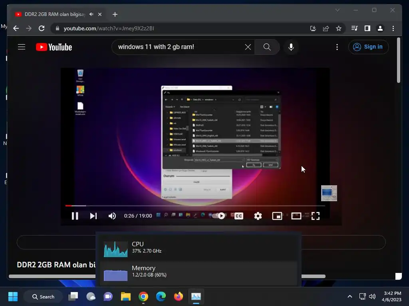Pause the playing video
Image resolution: width=409 pixels, height=306 pixels.
pos(75,216)
